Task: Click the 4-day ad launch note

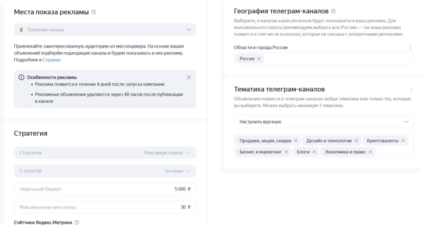Action: pyautogui.click(x=100, y=85)
